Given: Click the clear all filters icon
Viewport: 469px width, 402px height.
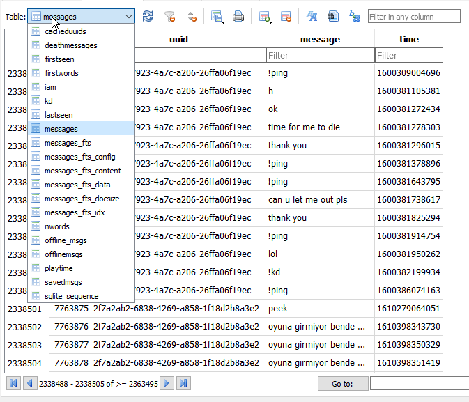Looking at the screenshot, I should click(169, 16).
